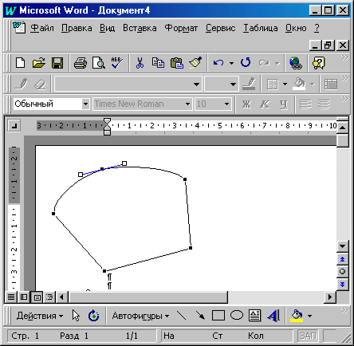Switch to Print Layout view button
This screenshot has height=346, width=354.
click(x=37, y=297)
